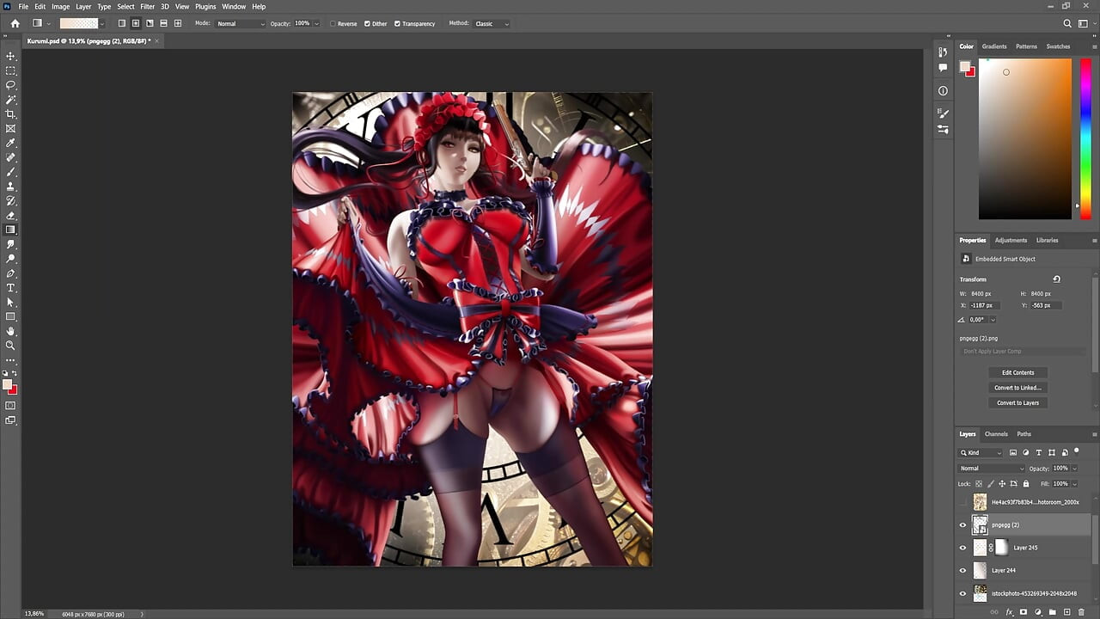Screen dimensions: 1100x619
Task: Select the Eraser tool
Action: pos(10,216)
